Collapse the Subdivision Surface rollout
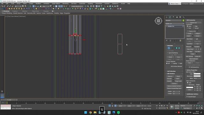This screenshot has height=115, width=204. click(x=192, y=94)
